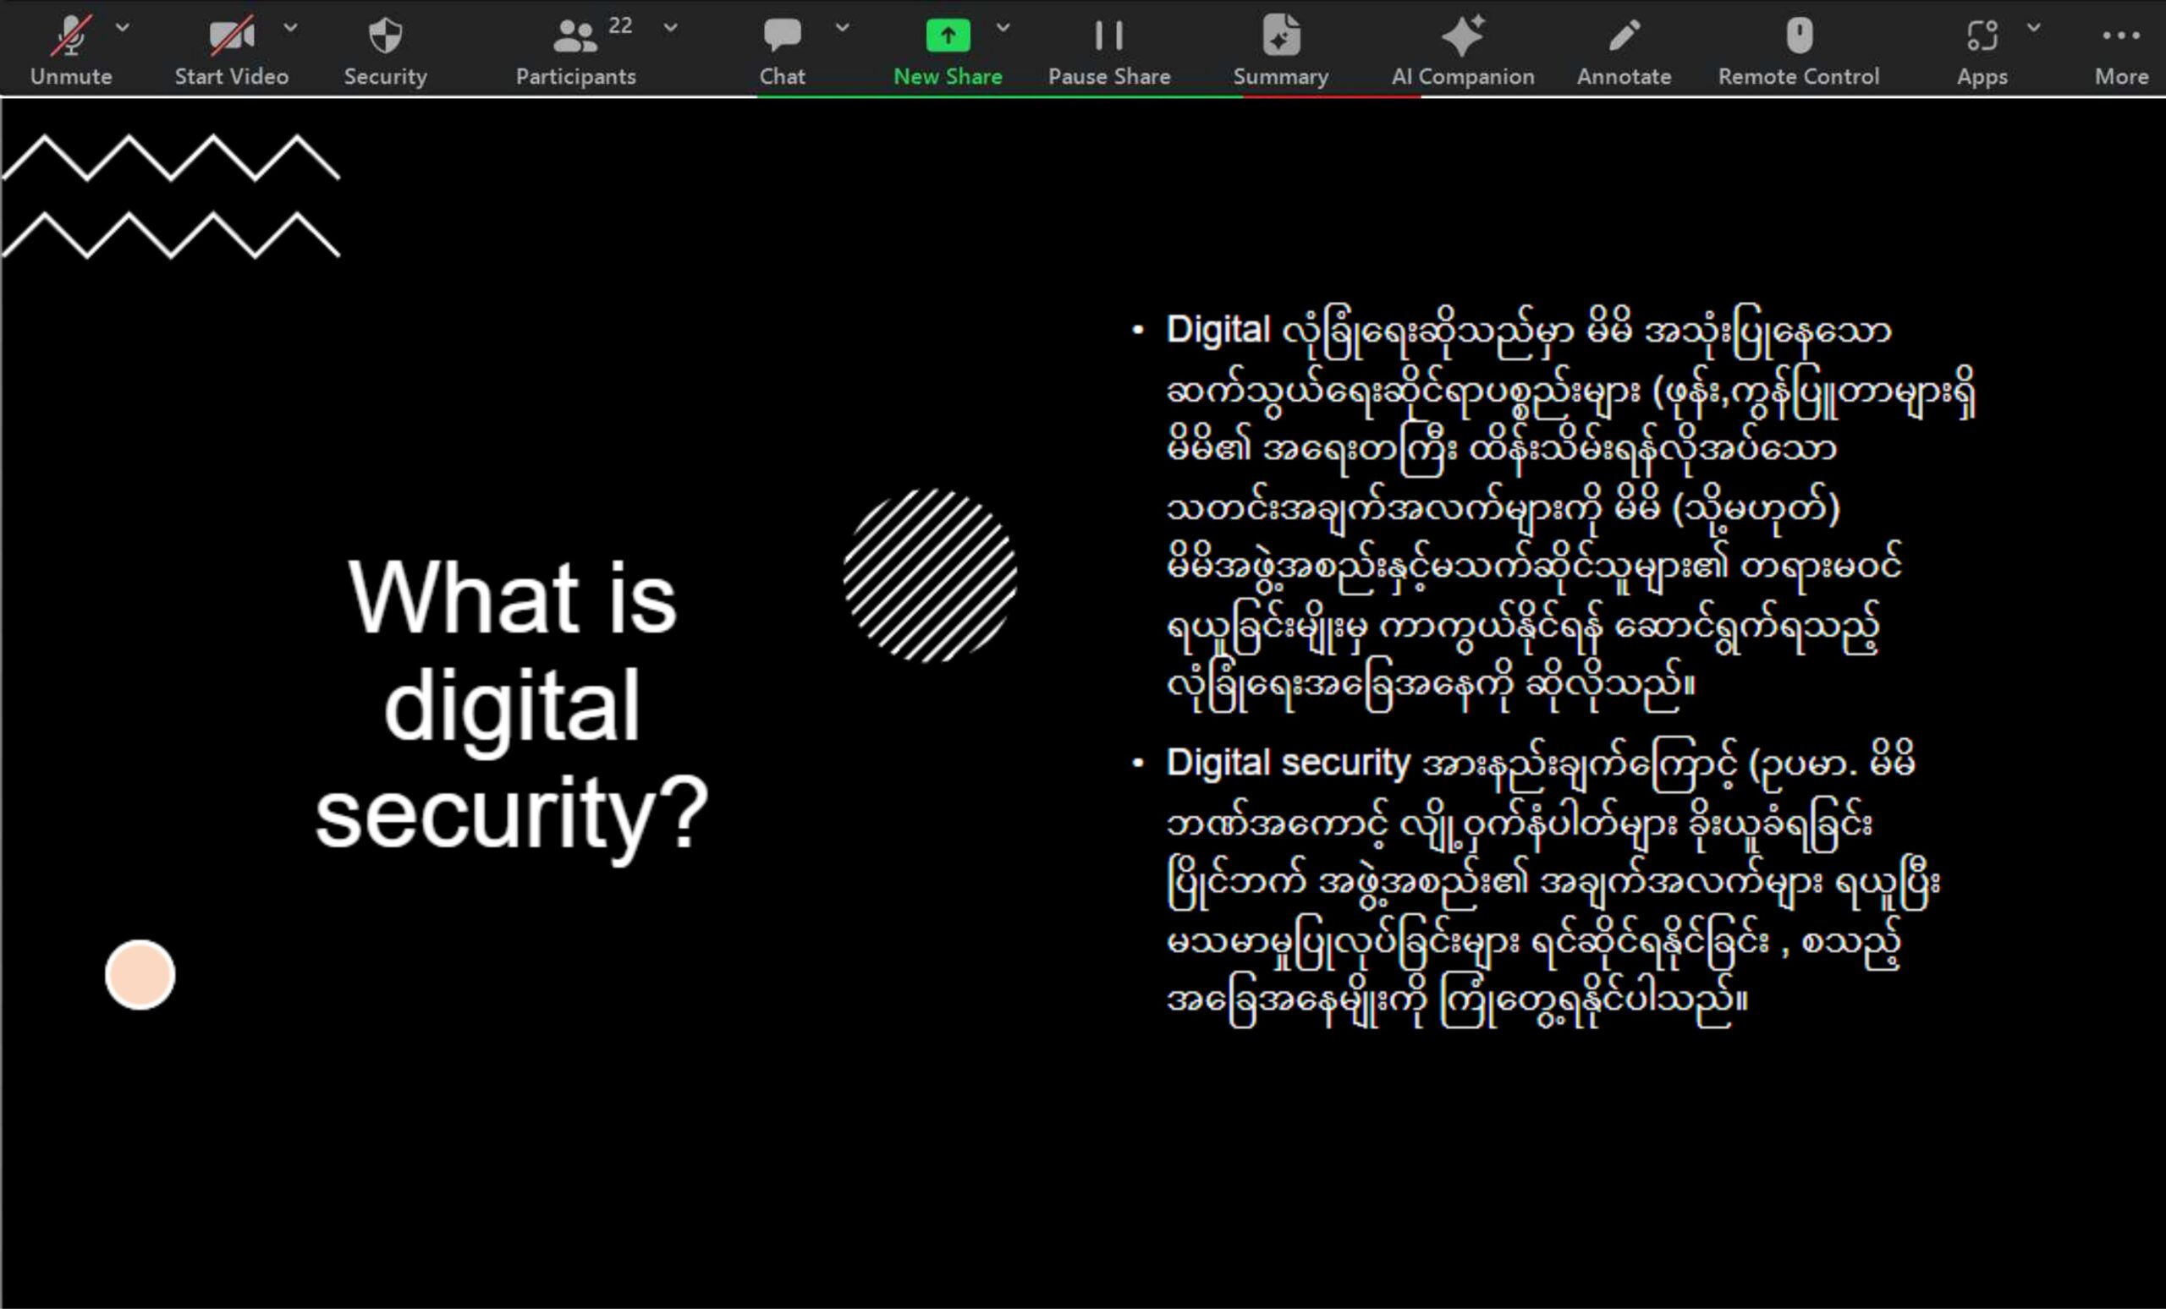Start video using the camera icon
Screen dimensions: 2166x1309
(230, 37)
